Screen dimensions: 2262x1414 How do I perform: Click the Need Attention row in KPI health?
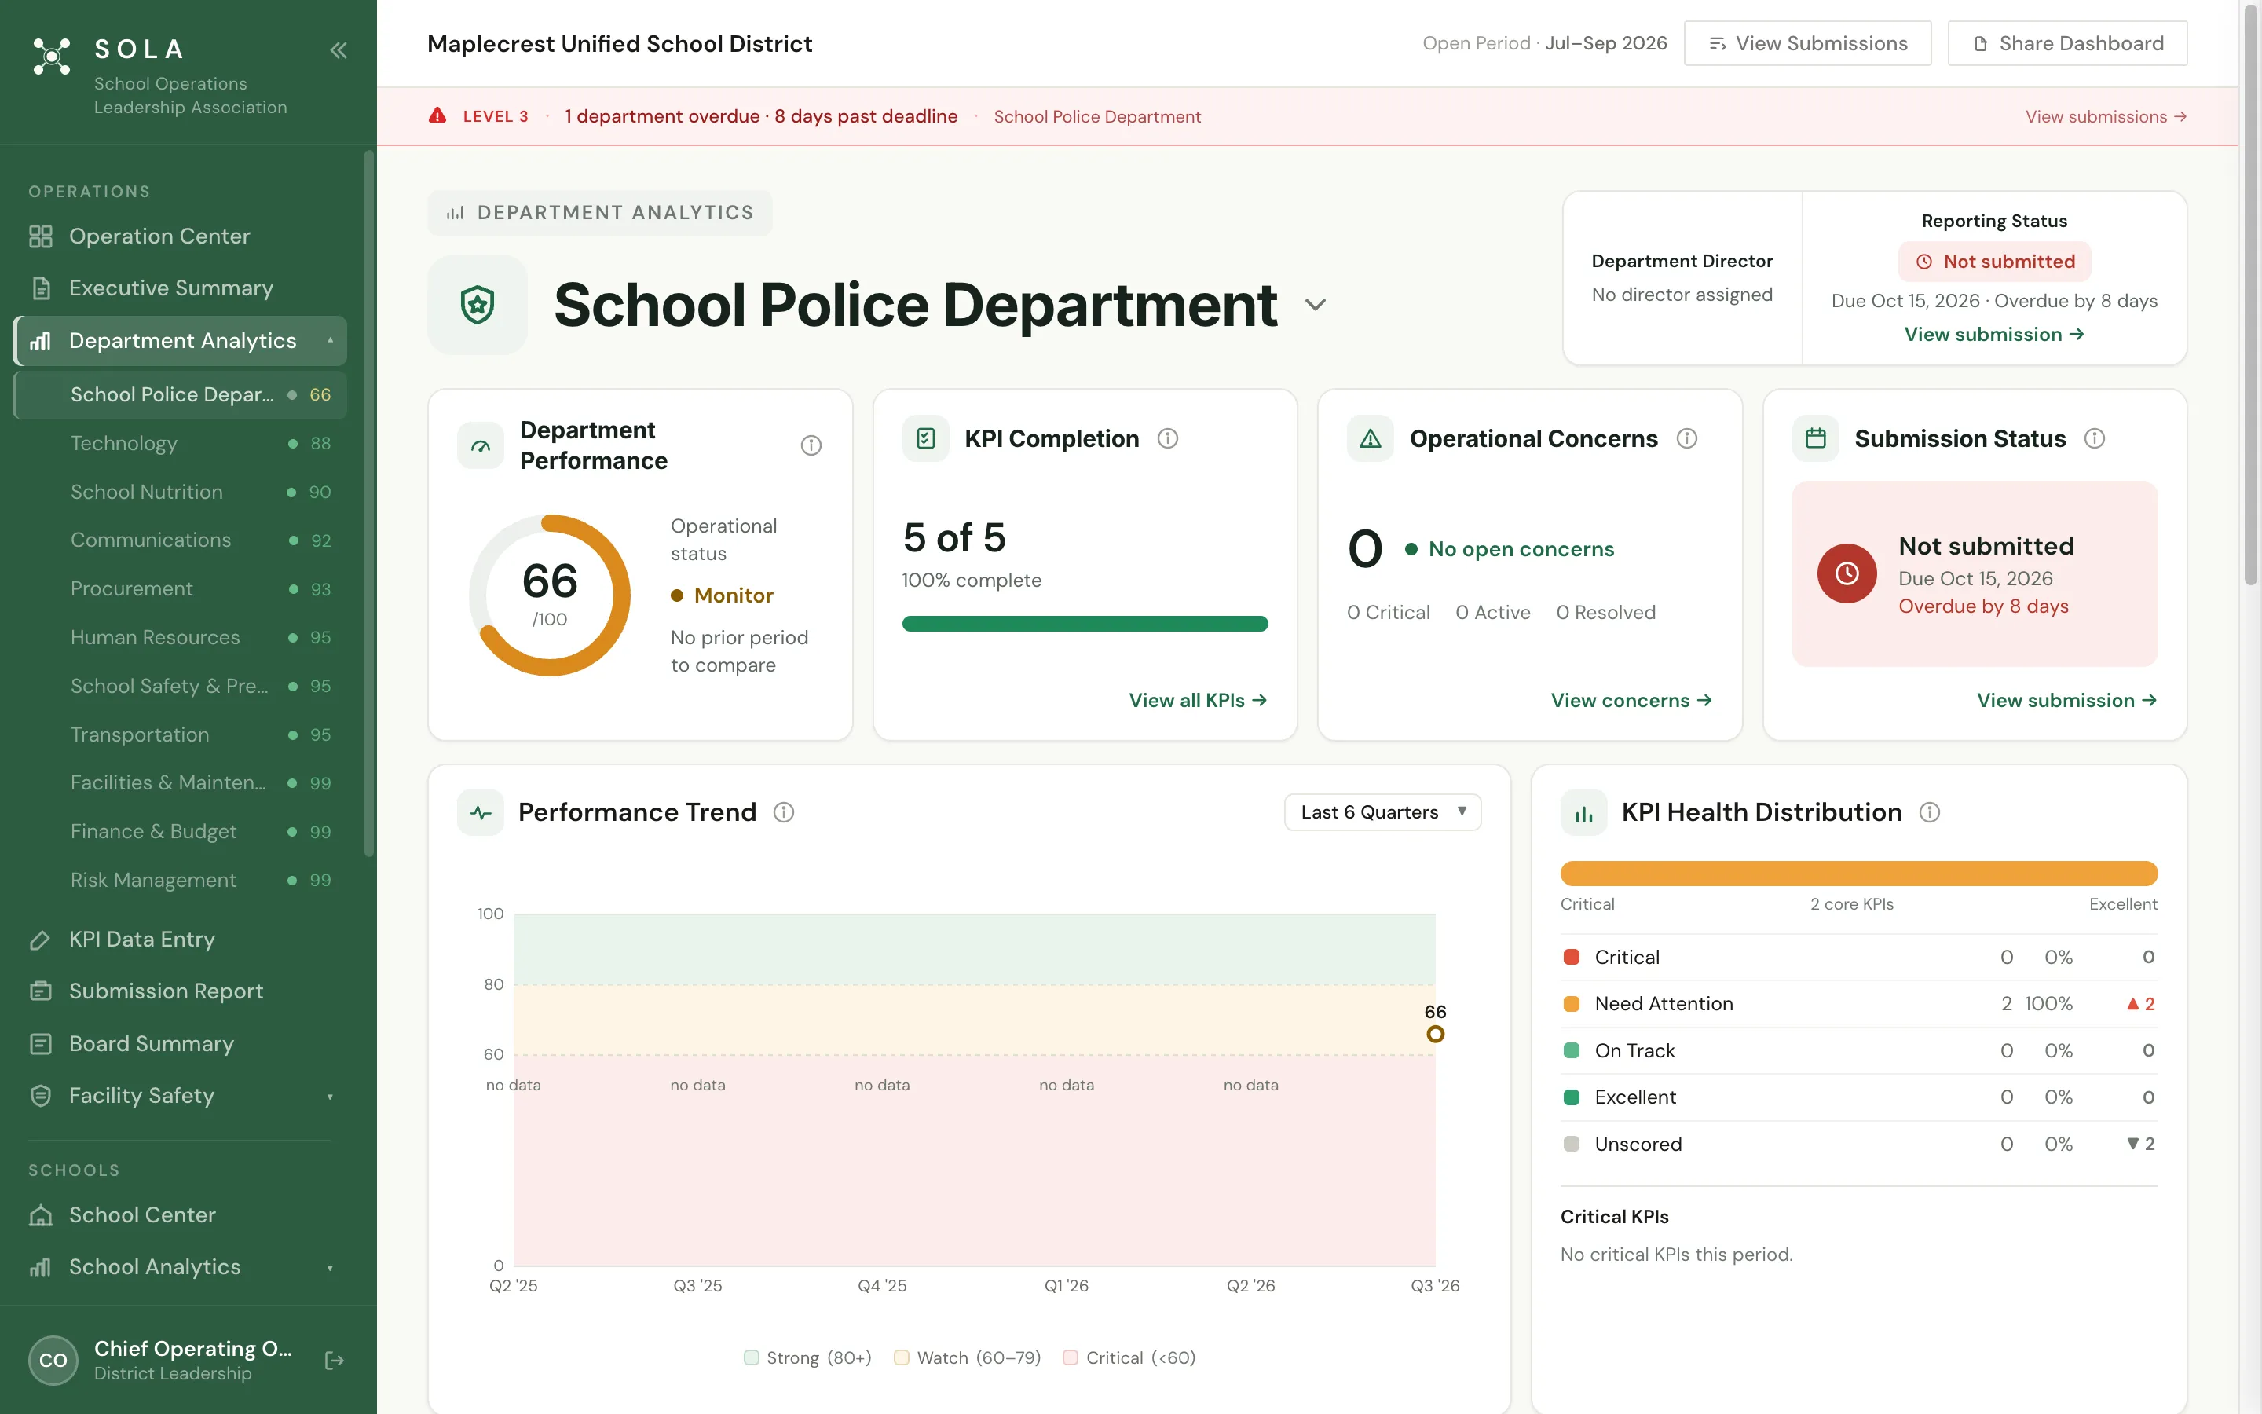click(x=1858, y=1005)
